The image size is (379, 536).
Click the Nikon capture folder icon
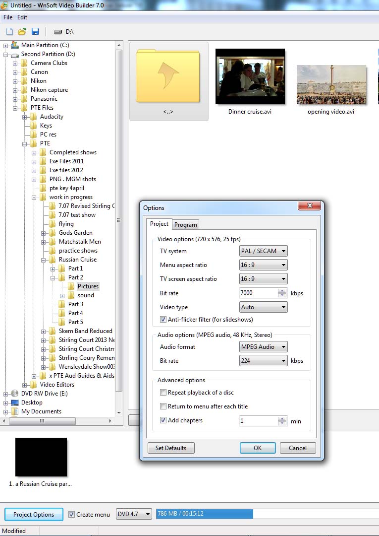tap(24, 89)
